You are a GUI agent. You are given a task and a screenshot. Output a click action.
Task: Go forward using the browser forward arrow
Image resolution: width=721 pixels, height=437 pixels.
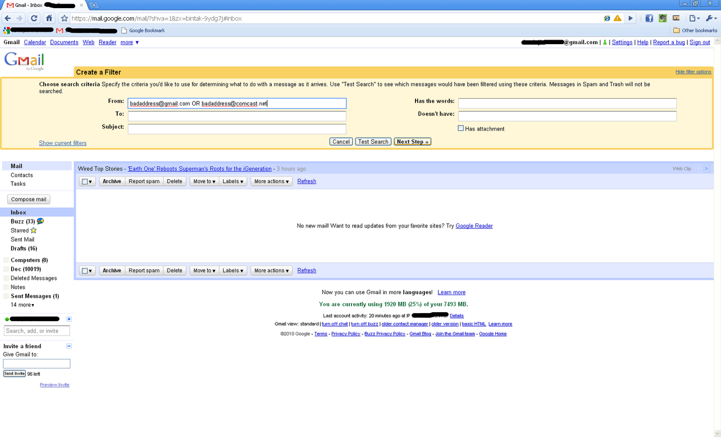pos(19,18)
